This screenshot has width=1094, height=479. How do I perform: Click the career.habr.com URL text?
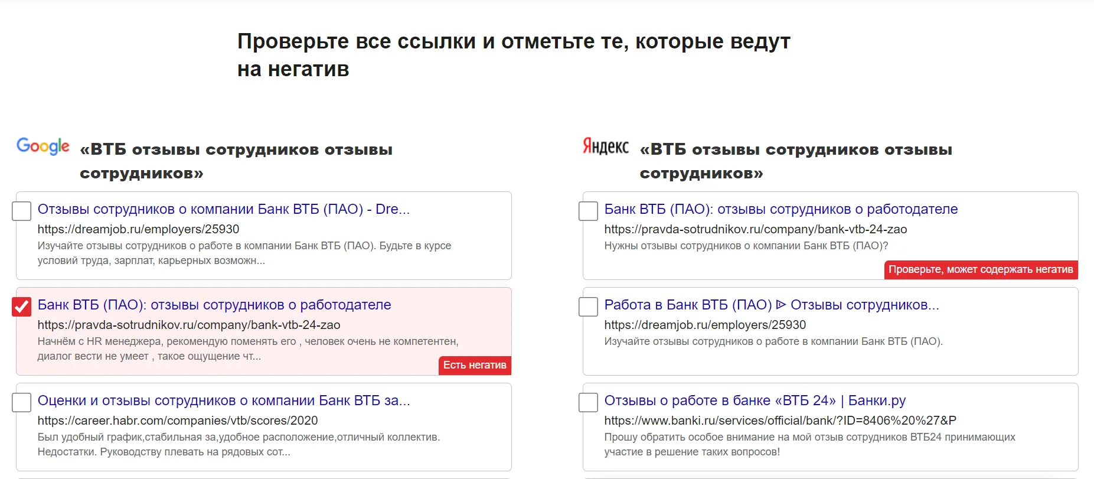click(177, 421)
